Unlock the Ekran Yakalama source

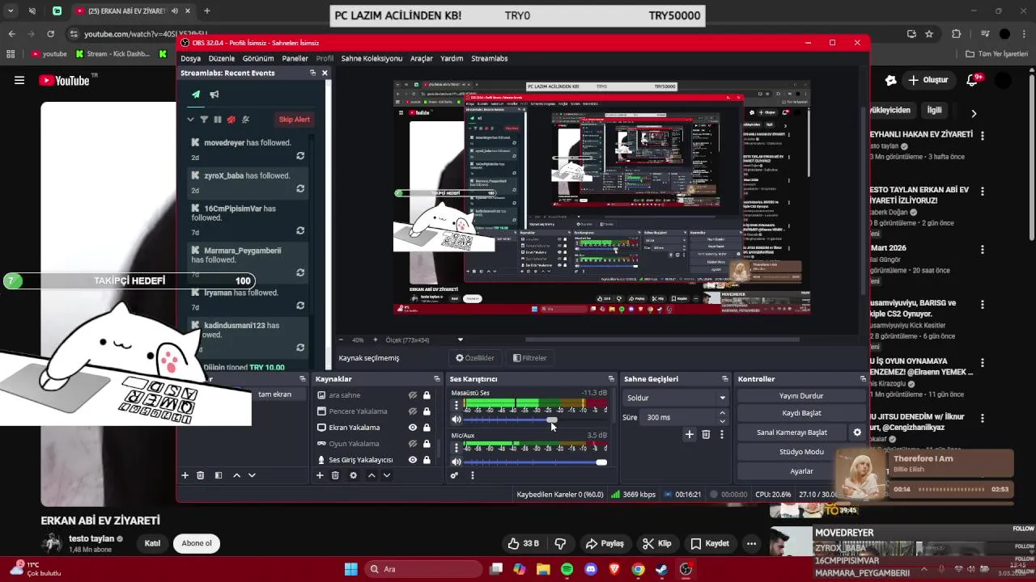[x=427, y=428]
